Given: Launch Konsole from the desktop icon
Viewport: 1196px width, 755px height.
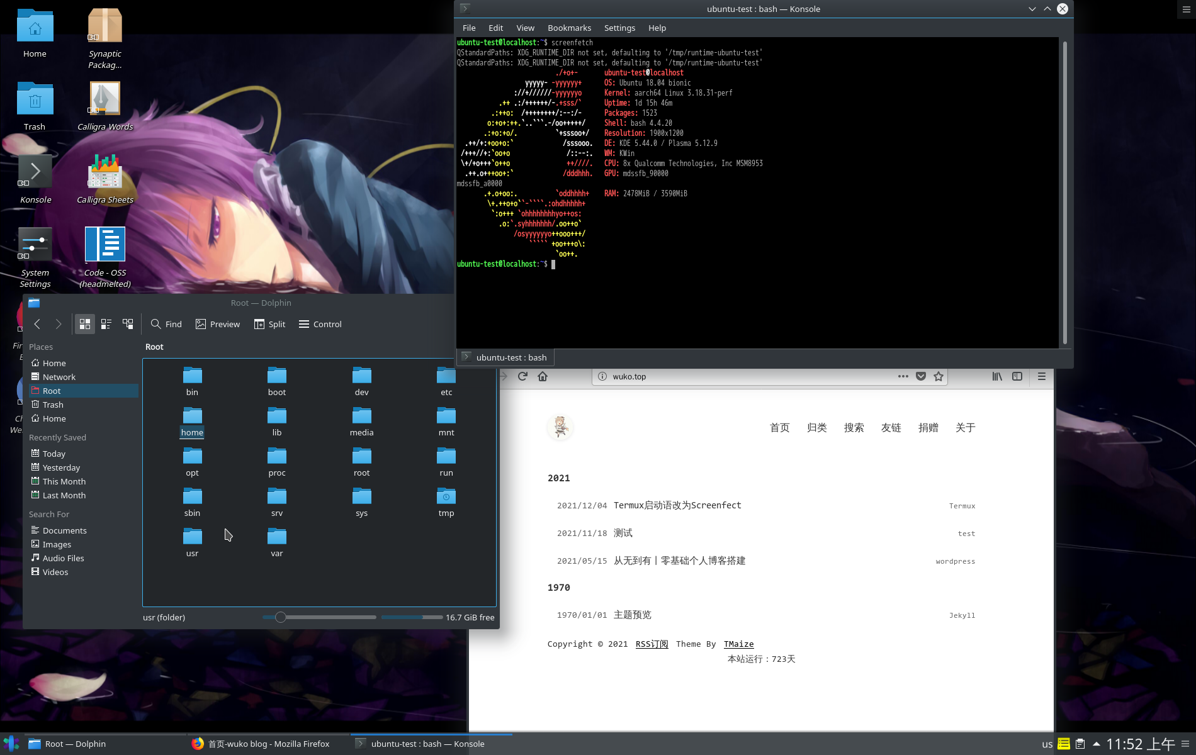Looking at the screenshot, I should click(x=35, y=171).
